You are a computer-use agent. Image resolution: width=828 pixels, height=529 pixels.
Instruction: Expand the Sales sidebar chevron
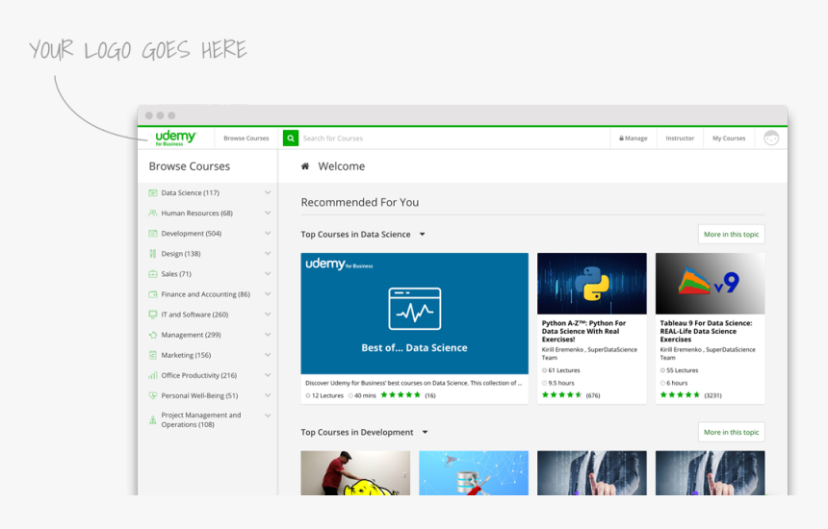point(268,274)
